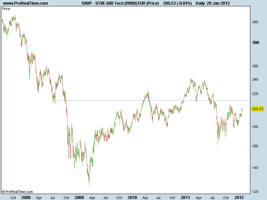Click the 'Daily' timeframe label
The height and width of the screenshot is (200, 267).
pos(200,3)
